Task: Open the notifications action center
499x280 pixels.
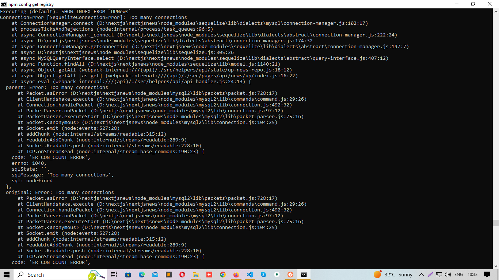Action: pyautogui.click(x=487, y=275)
